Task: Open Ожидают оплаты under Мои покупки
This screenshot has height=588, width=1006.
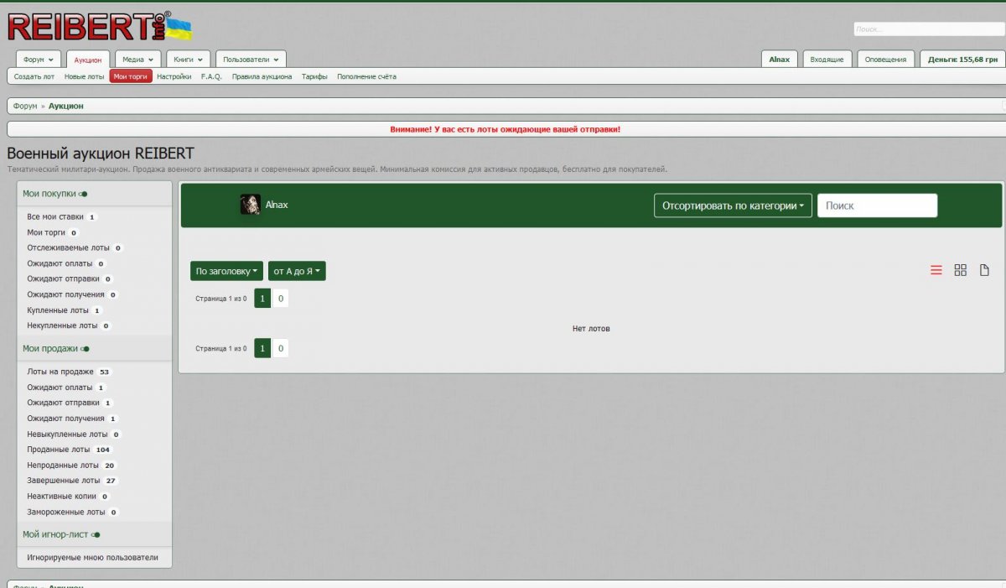Action: pos(60,263)
